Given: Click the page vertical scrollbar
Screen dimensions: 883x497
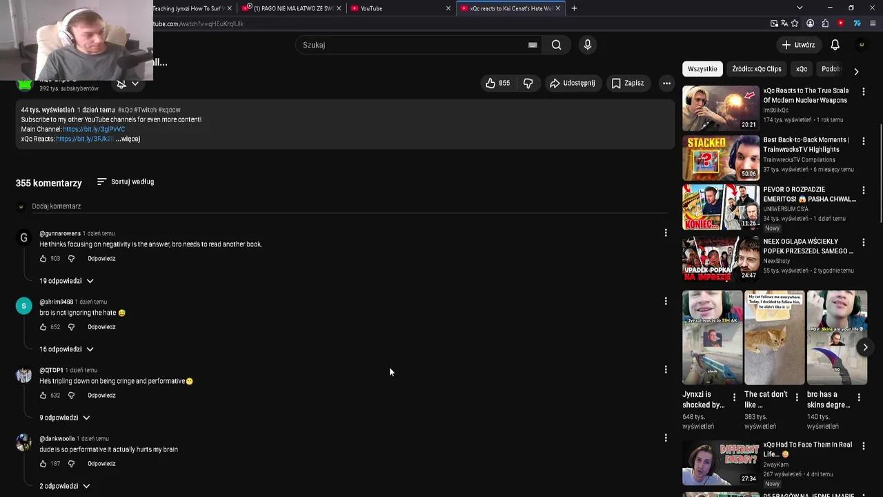Looking at the screenshot, I should [880, 173].
